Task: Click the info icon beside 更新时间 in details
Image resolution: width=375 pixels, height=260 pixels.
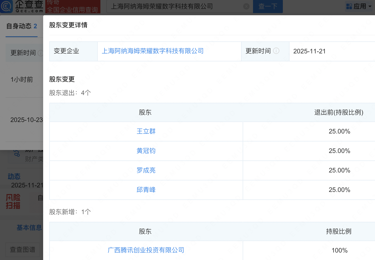Action: point(276,51)
